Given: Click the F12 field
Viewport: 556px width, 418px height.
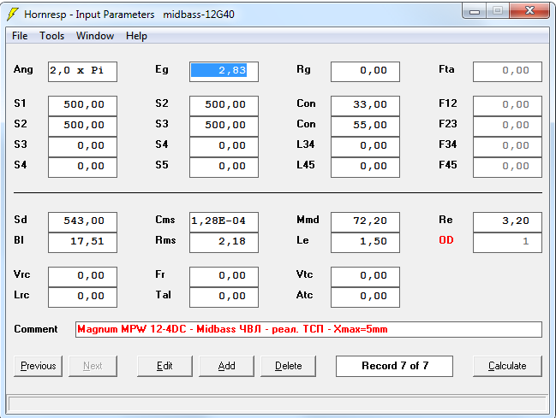Looking at the screenshot, I should click(x=507, y=105).
